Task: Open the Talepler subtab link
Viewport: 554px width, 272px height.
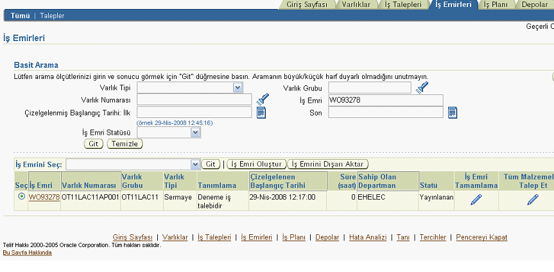Action: coord(53,15)
